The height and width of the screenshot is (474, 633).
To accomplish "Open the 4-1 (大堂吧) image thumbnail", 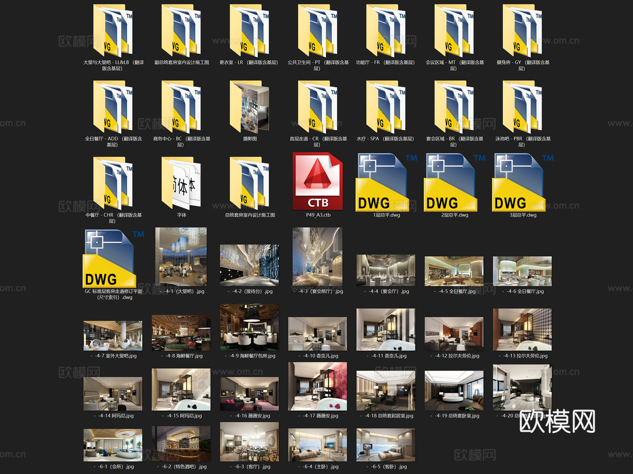I will 181,257.
